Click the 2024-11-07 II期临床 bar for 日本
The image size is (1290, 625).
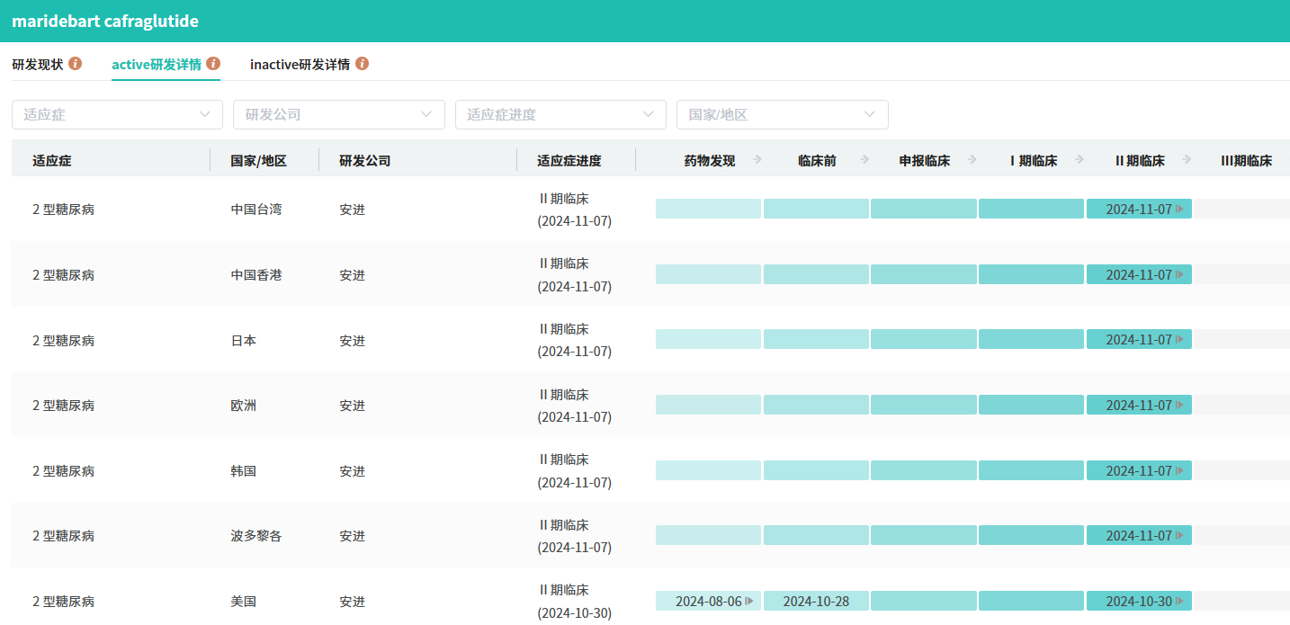[1139, 340]
